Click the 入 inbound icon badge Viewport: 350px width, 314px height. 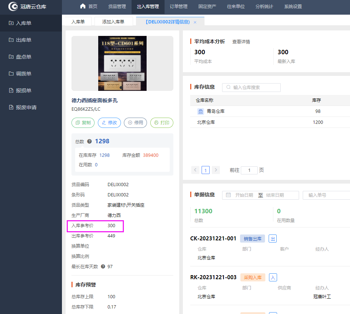click(273, 277)
